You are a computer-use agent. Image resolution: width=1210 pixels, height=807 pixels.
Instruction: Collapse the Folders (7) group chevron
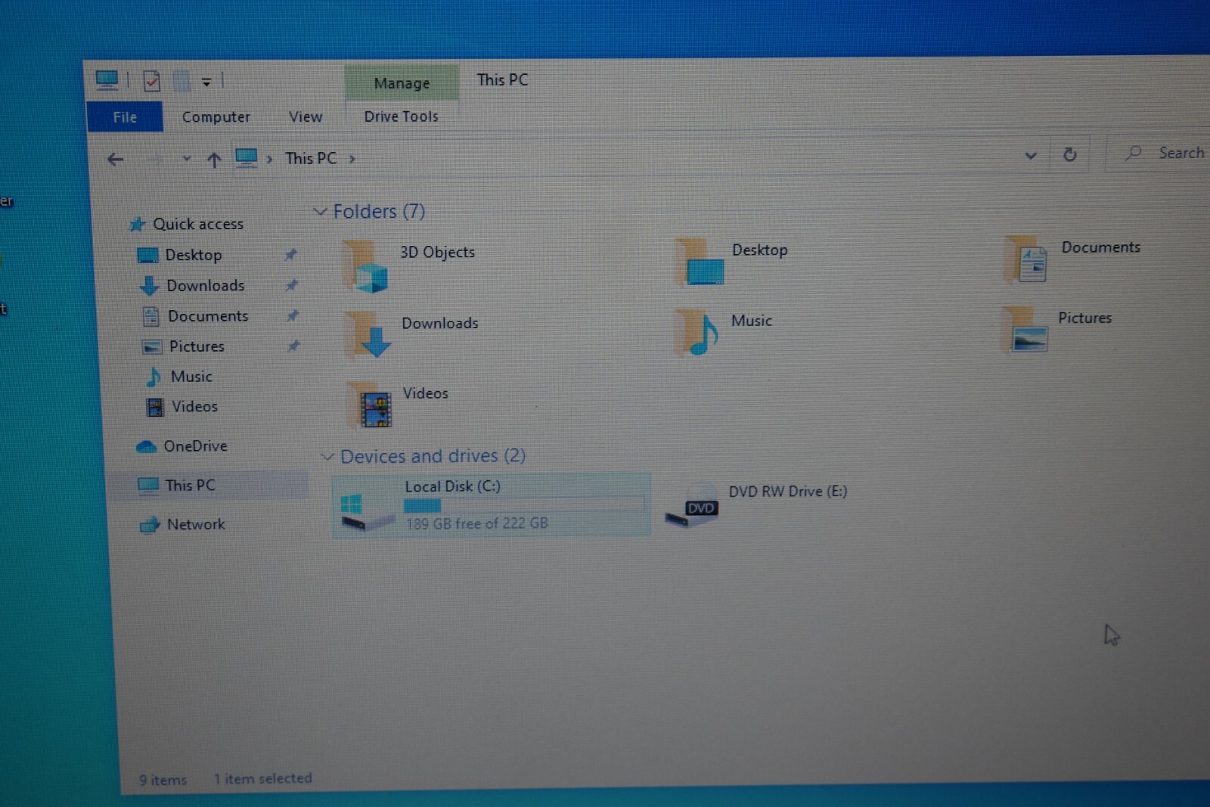(x=320, y=212)
